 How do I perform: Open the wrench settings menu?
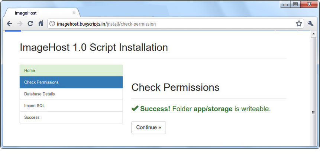tap(311, 24)
